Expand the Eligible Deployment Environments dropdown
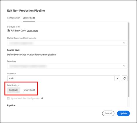The height and width of the screenshot is (123, 137). tap(67, 43)
